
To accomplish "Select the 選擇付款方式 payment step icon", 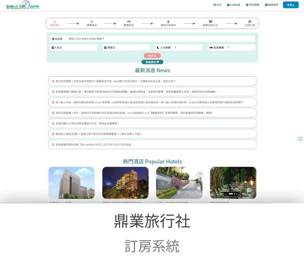I will coord(210,21).
